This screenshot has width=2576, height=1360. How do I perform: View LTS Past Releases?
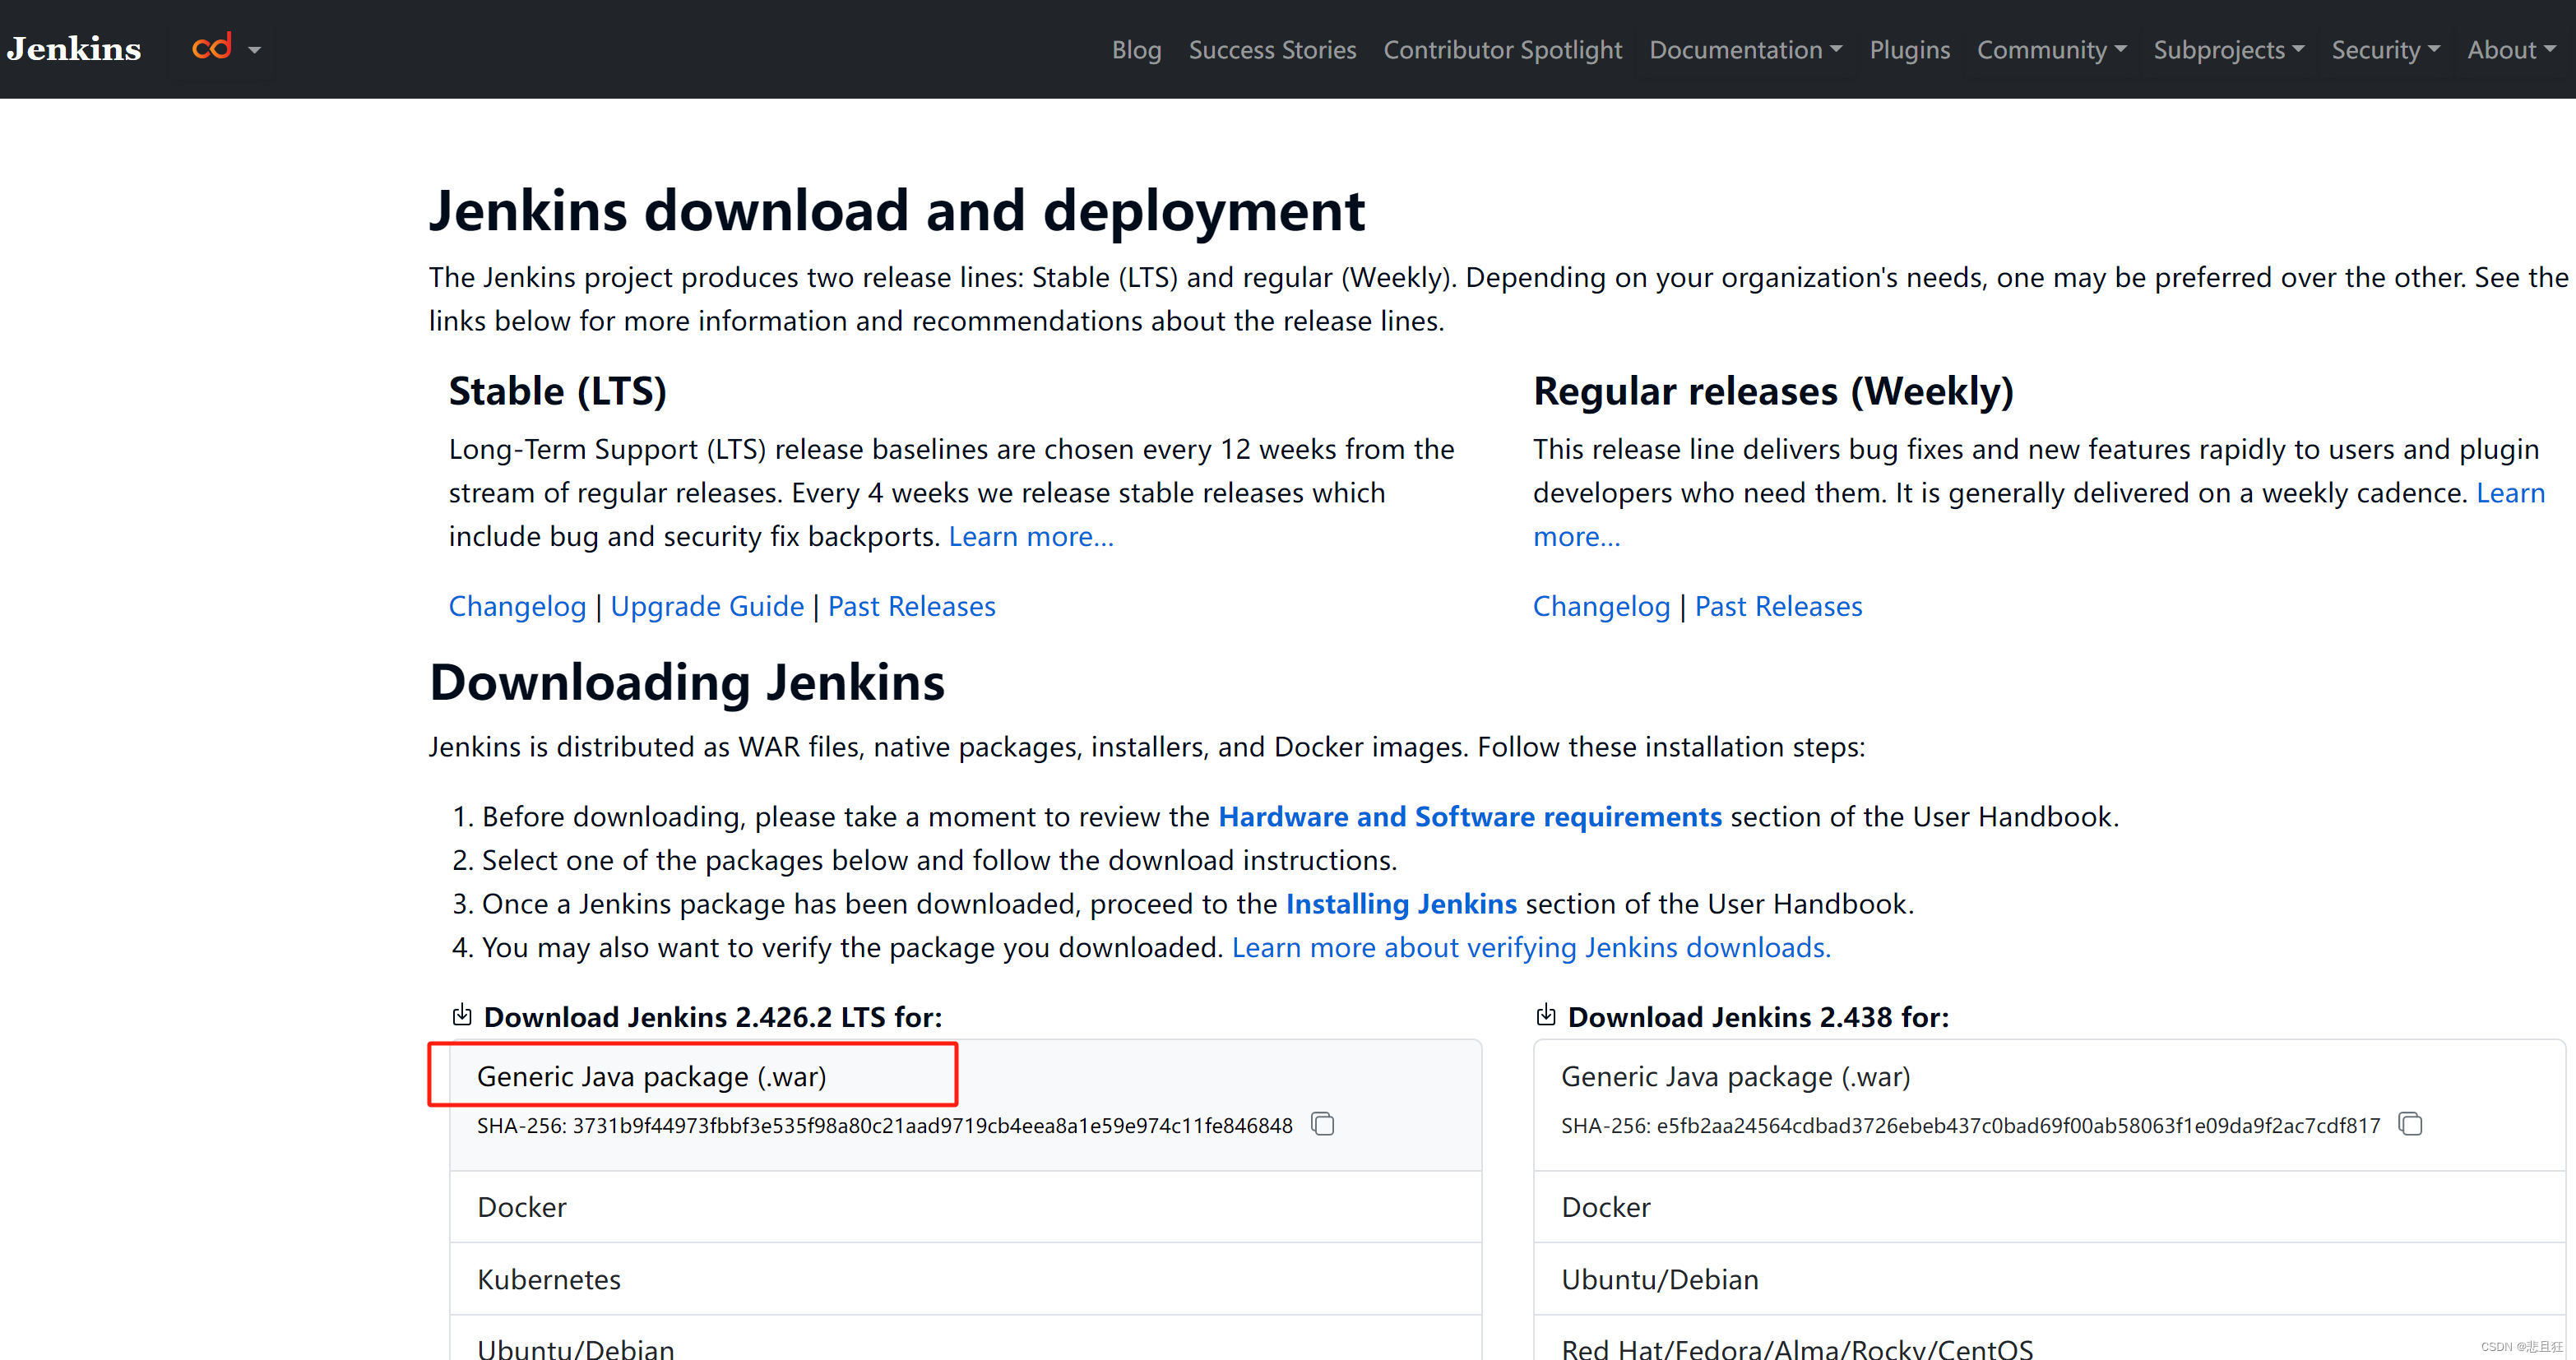(911, 606)
